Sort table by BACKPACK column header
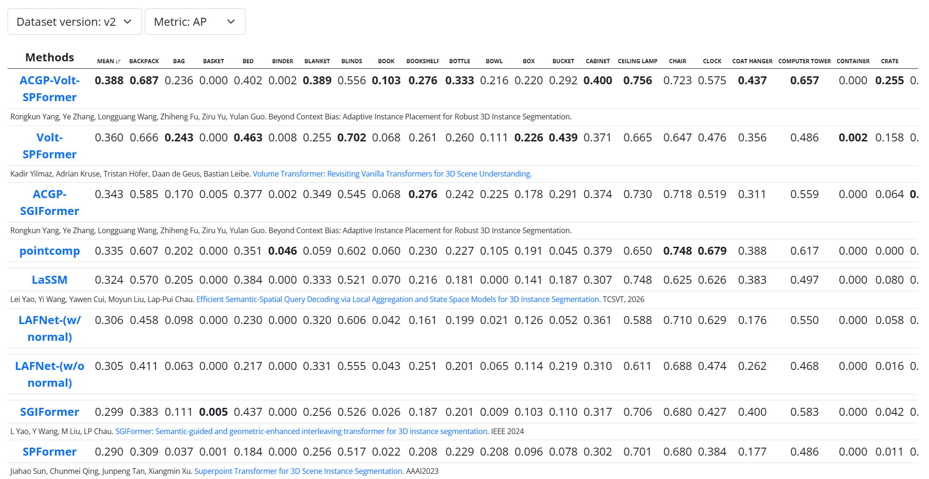Screen dimensions: 929x479 (144, 61)
